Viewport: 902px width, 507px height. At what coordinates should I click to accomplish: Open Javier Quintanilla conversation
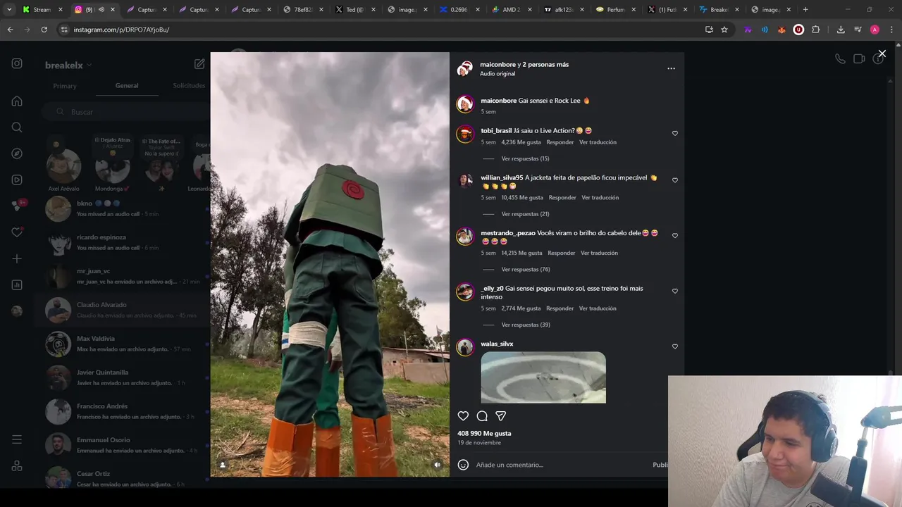(122, 377)
